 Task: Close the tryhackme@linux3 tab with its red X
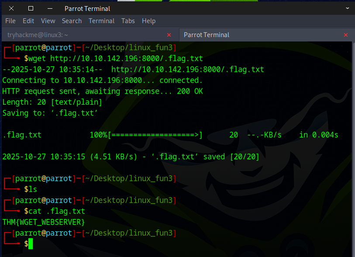[x=169, y=35]
